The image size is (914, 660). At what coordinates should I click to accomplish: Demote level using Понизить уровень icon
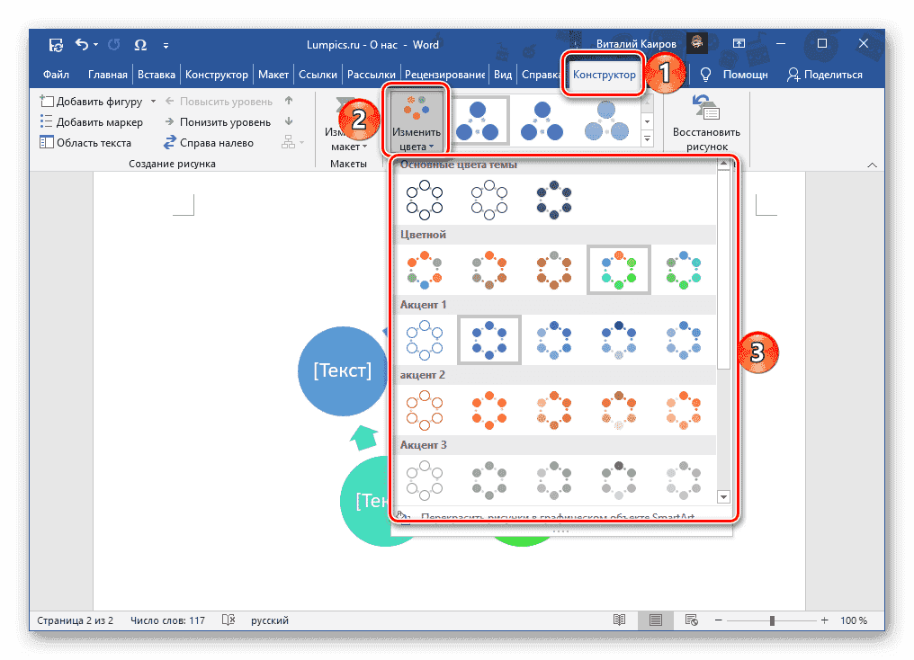pyautogui.click(x=171, y=121)
